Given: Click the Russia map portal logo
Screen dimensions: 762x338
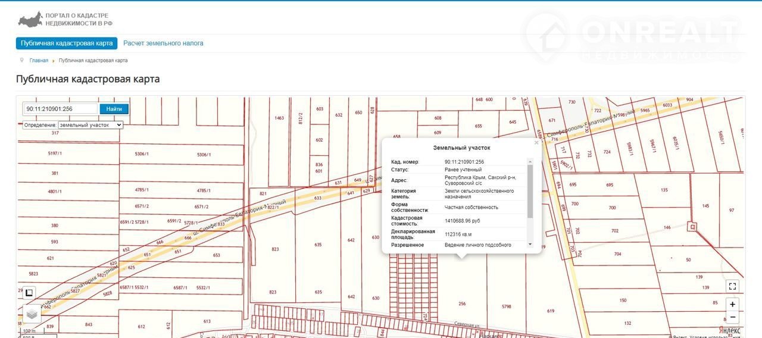Looking at the screenshot, I should (30, 20).
